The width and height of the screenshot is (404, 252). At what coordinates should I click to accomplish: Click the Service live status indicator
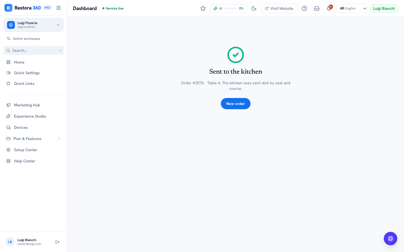[x=113, y=8]
